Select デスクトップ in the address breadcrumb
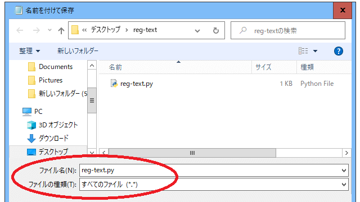This screenshot has height=202, width=360. [x=106, y=30]
